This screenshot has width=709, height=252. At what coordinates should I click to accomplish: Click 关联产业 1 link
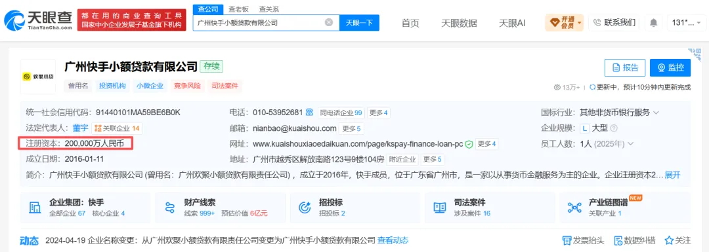(605, 213)
